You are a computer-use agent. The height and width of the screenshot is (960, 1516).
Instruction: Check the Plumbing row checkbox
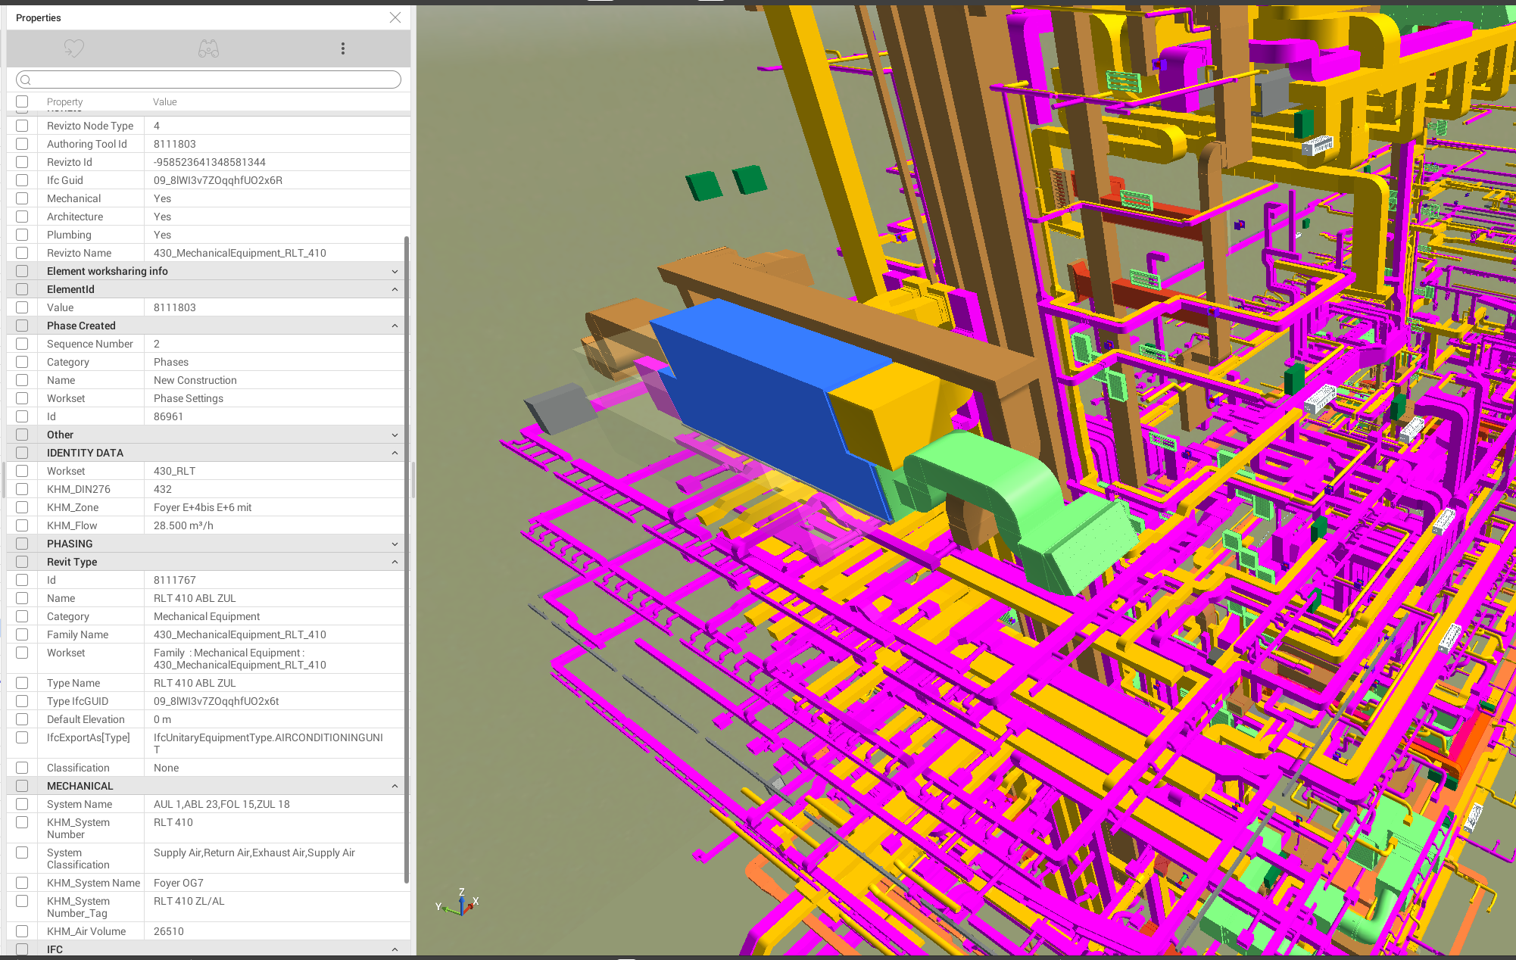click(x=22, y=235)
